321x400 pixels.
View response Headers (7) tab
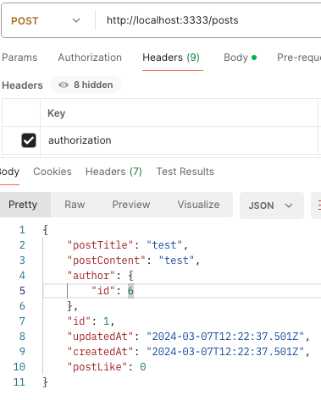click(113, 172)
